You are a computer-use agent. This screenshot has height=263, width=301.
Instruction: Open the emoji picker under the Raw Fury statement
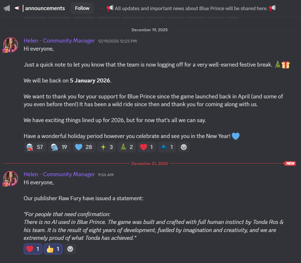click(70, 249)
